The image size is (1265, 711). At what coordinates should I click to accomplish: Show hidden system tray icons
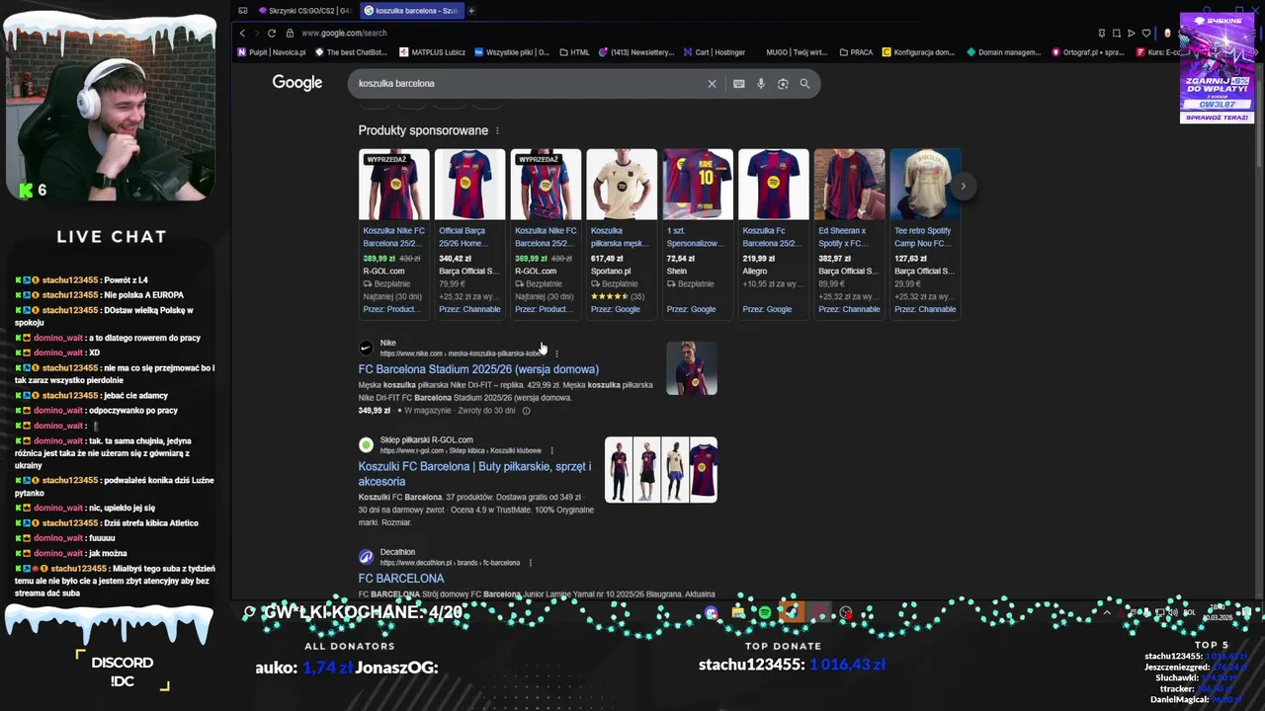1106,613
